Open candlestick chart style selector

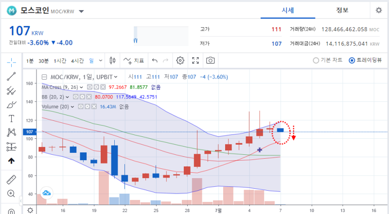(x=112, y=60)
